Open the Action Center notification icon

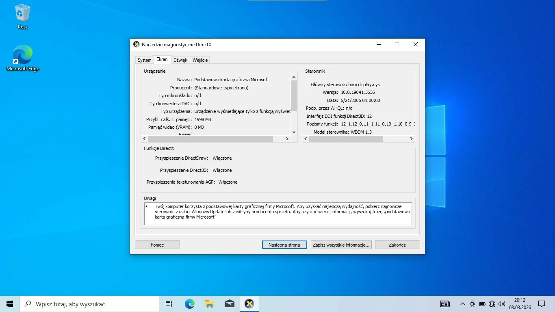pyautogui.click(x=542, y=303)
